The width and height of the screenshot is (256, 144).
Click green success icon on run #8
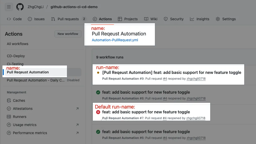click(98, 92)
